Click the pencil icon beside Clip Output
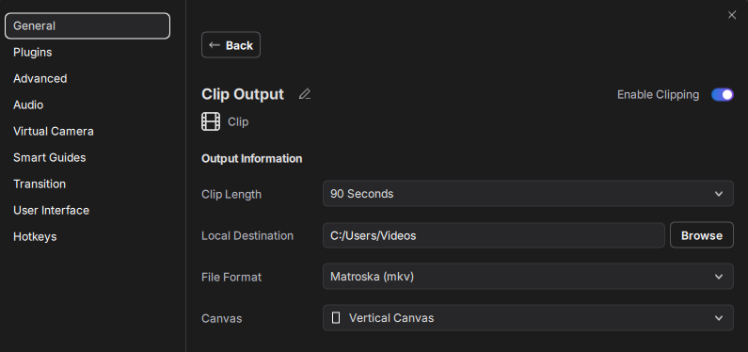The width and height of the screenshot is (748, 352). point(304,94)
